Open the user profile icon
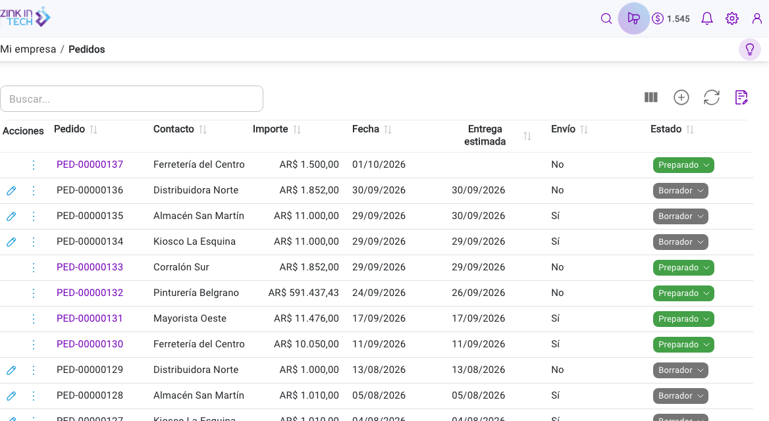 (x=756, y=18)
